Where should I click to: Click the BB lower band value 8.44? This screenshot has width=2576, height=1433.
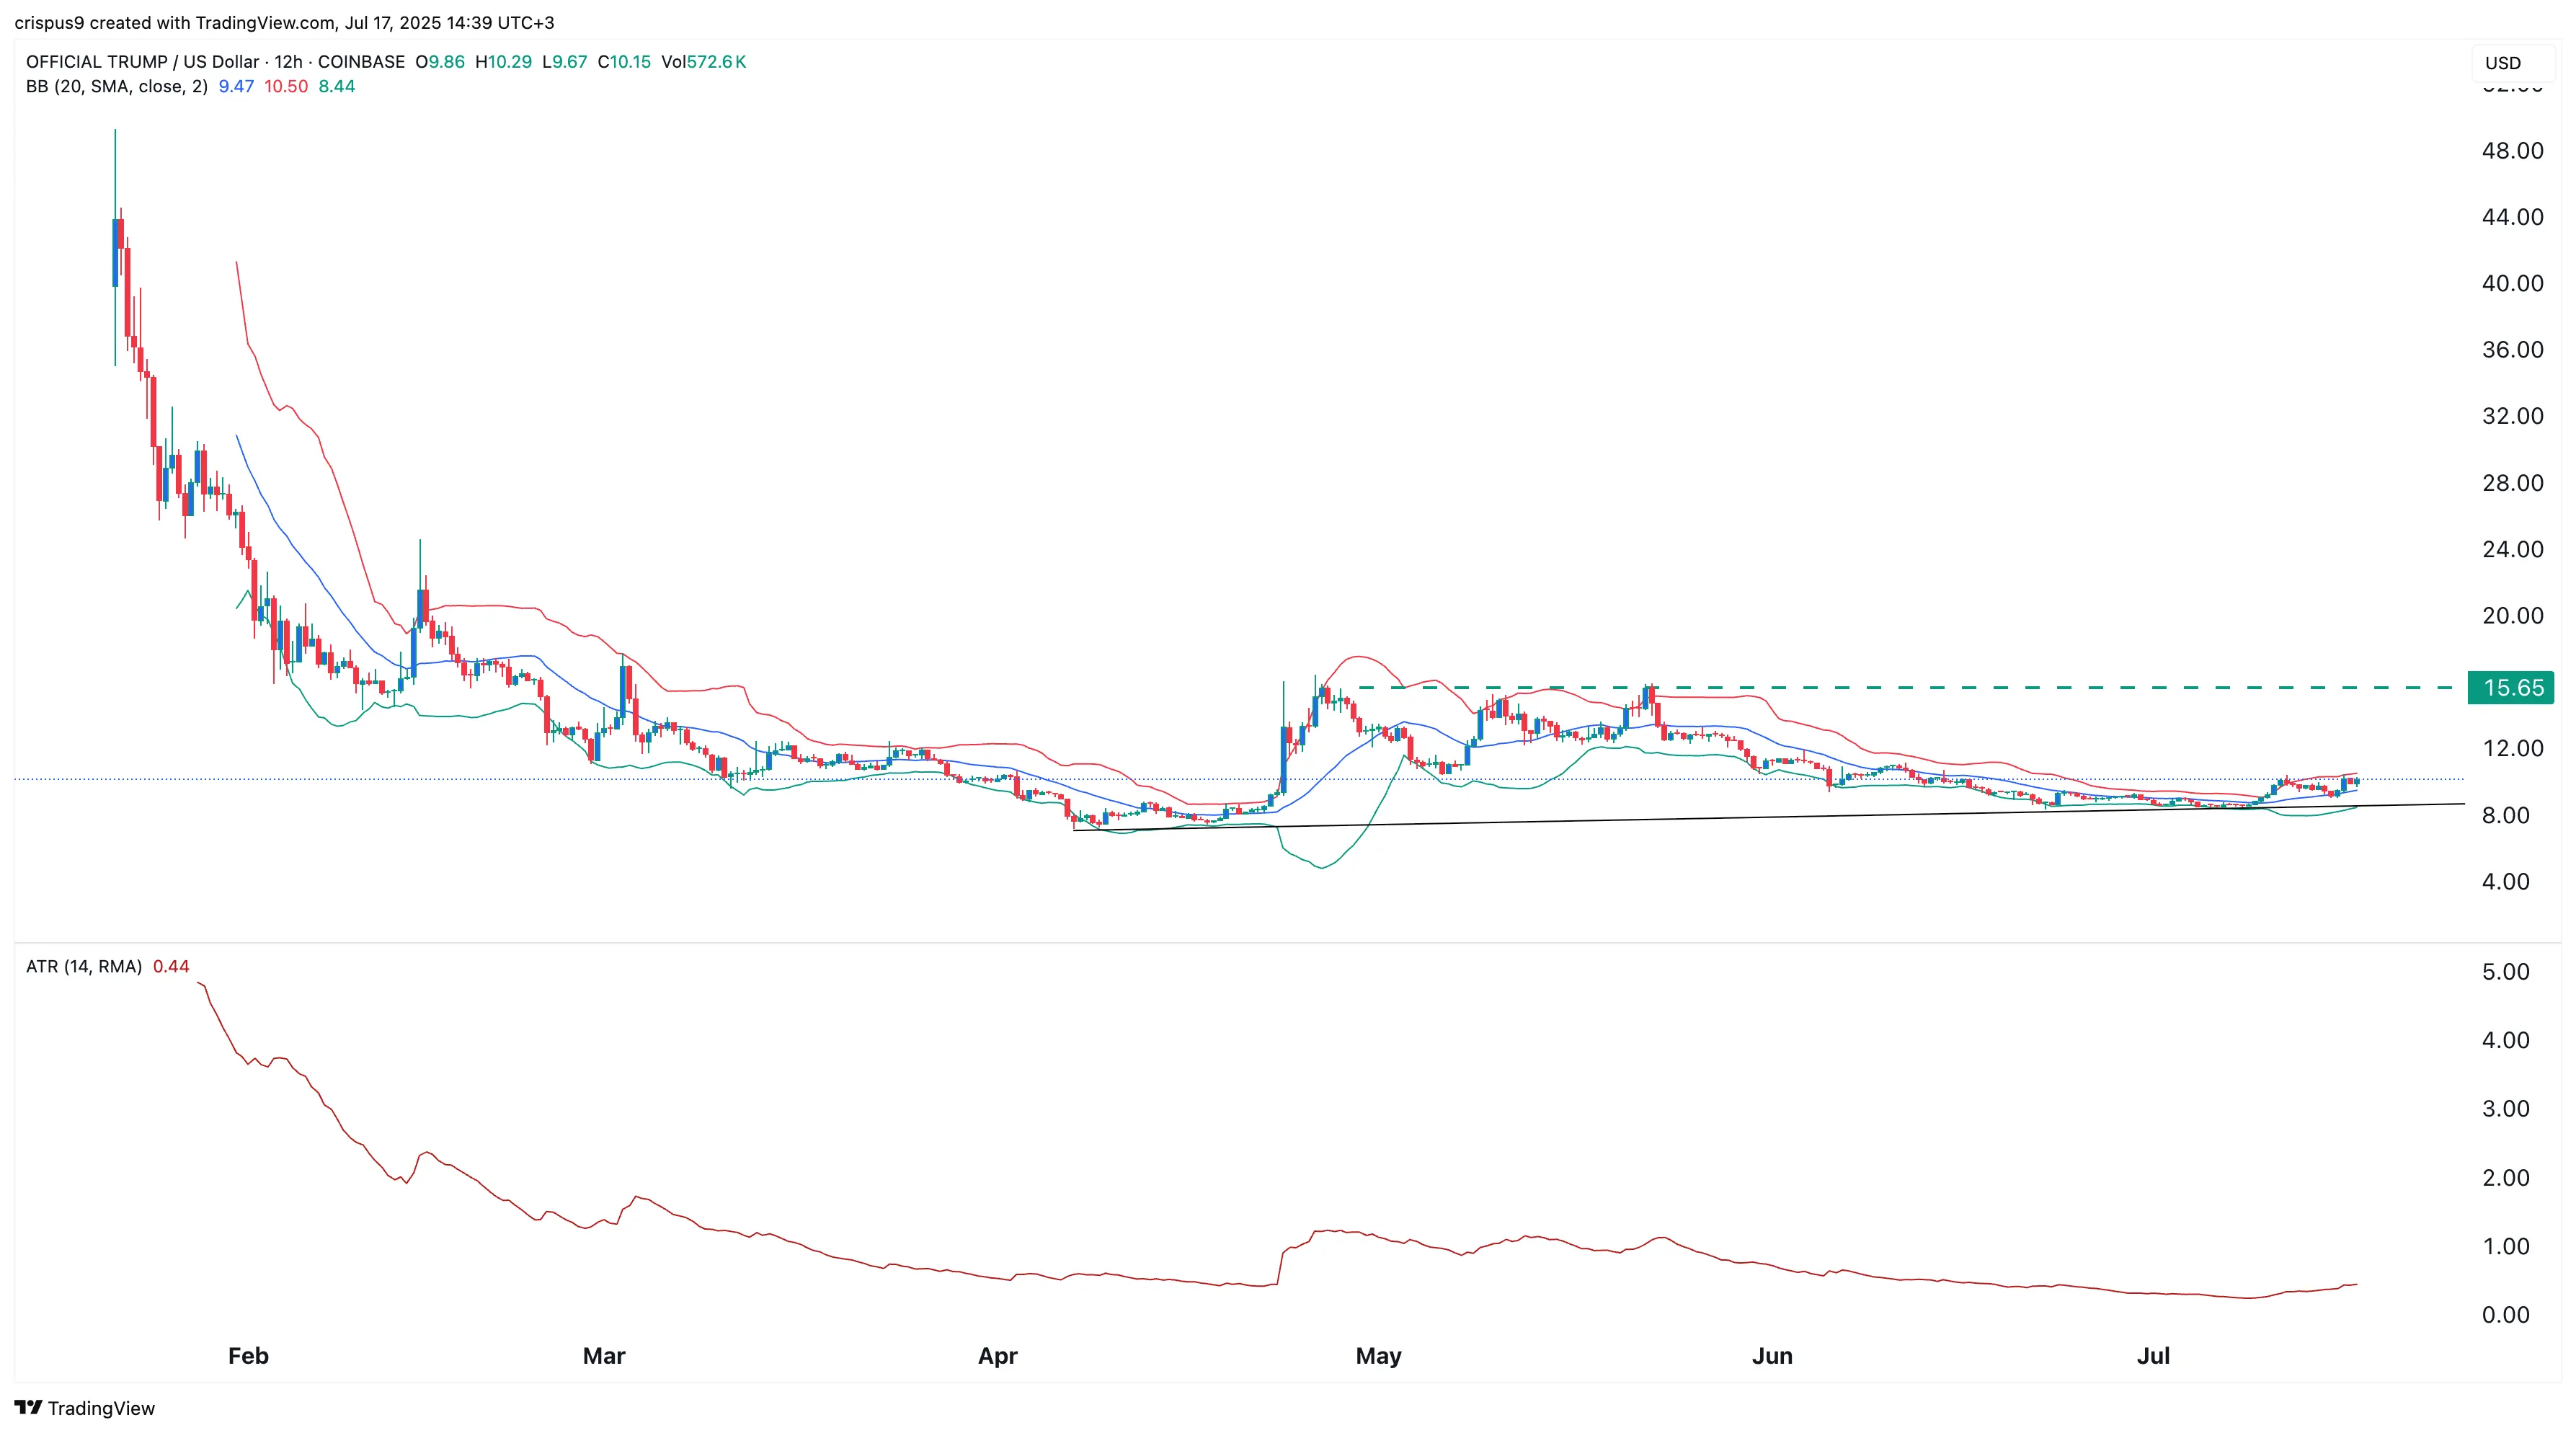[x=337, y=87]
